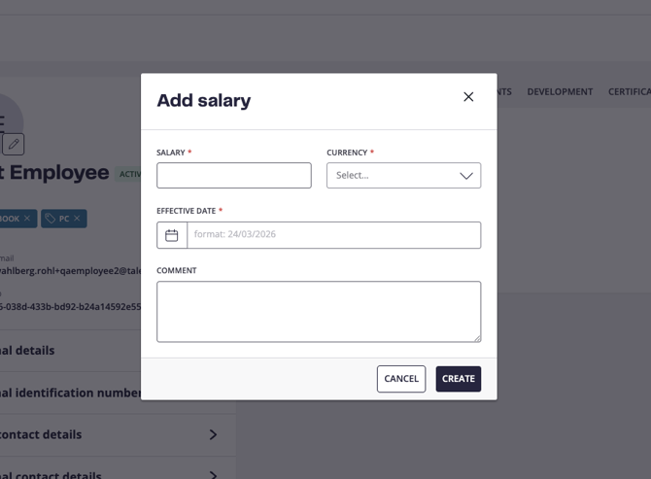Switch to the Development tab

coord(560,92)
